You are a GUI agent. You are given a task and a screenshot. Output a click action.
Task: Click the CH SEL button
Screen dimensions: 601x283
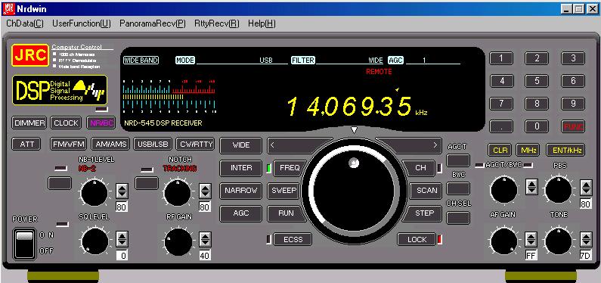click(x=458, y=218)
